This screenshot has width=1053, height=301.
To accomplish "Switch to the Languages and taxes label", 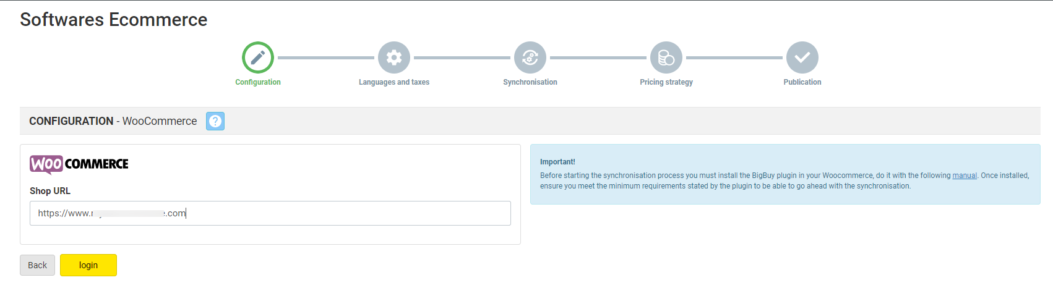I will (x=394, y=82).
